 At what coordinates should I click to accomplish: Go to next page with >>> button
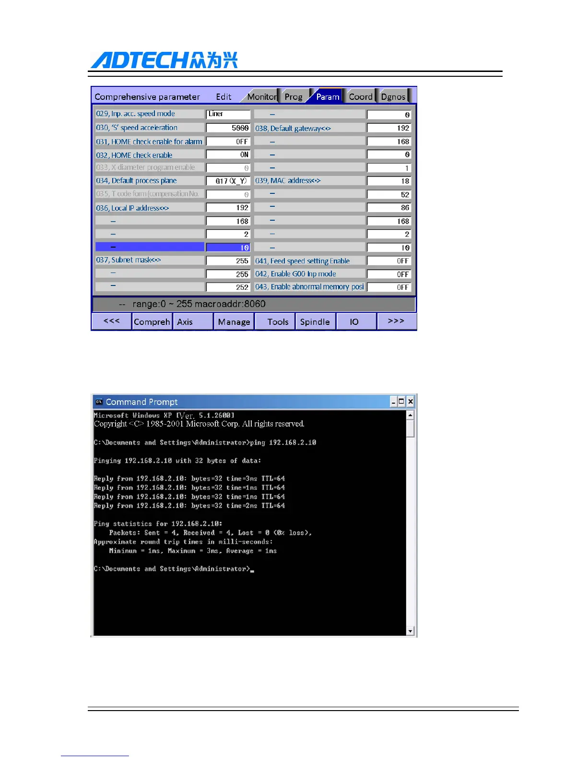tap(396, 321)
